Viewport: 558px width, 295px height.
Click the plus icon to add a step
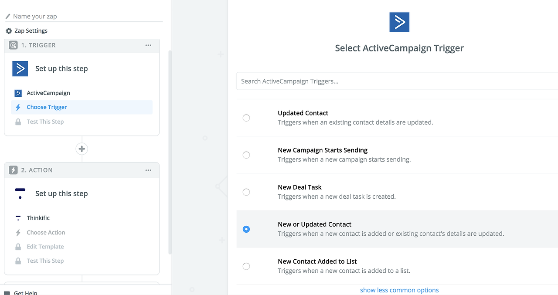(x=82, y=149)
